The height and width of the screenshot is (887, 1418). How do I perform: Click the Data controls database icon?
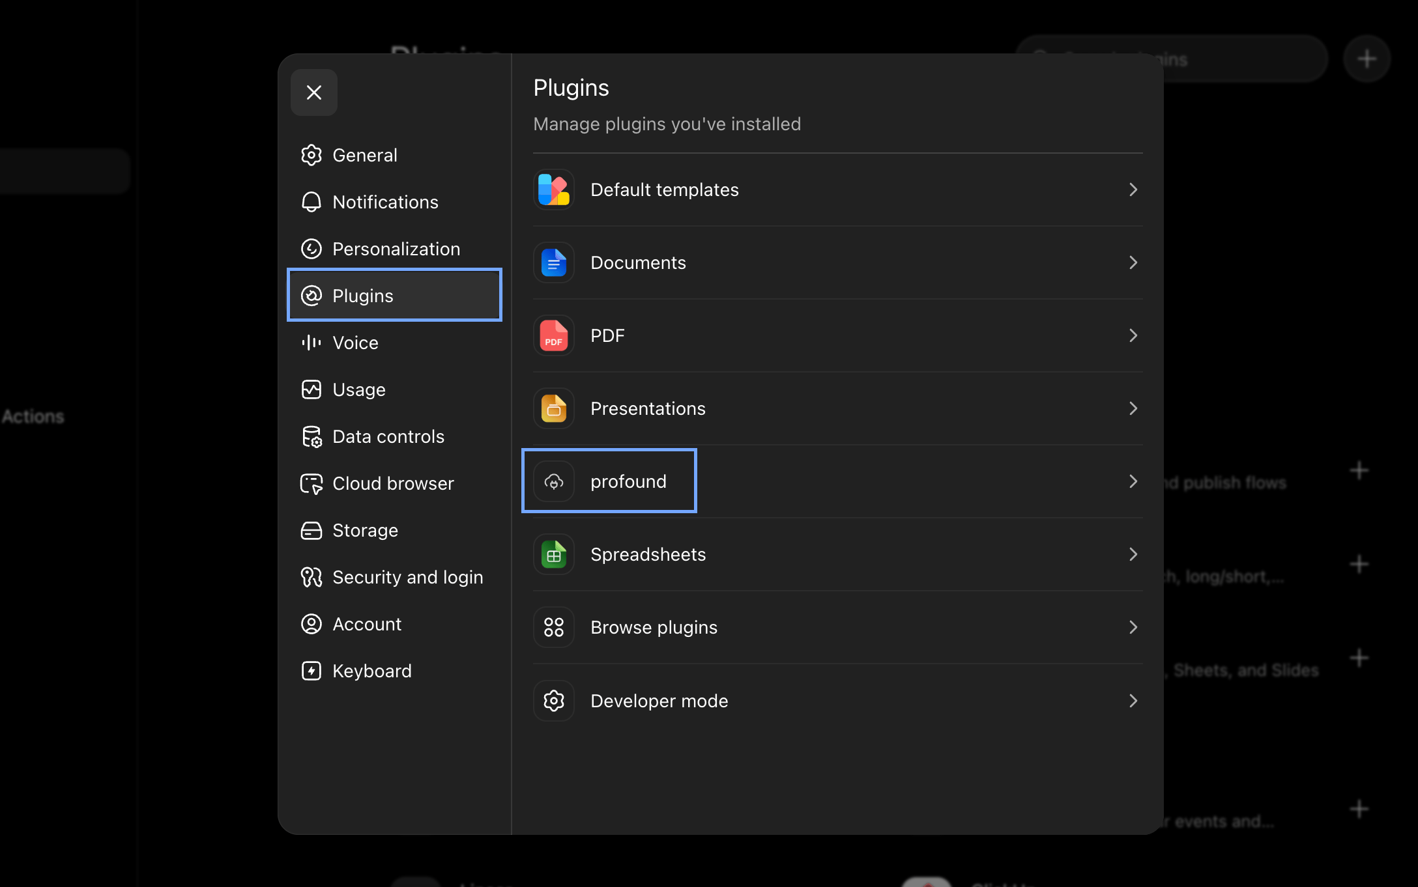[311, 436]
